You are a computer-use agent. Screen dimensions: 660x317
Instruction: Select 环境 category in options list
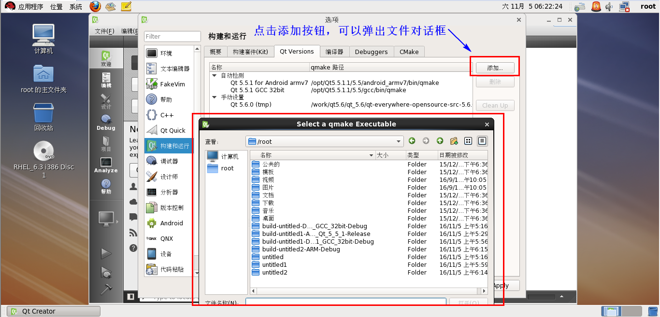169,53
